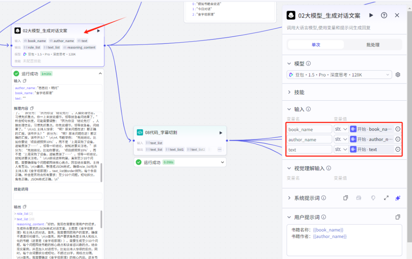Copy the 系统提示词 content
412x259 pixels.
tap(345, 198)
